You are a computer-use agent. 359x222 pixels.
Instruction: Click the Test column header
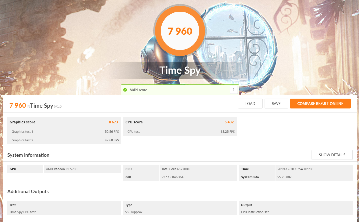pyautogui.click(x=64, y=205)
